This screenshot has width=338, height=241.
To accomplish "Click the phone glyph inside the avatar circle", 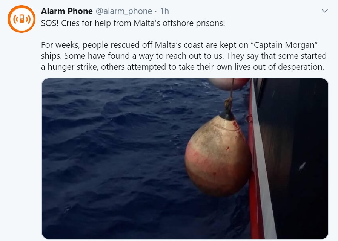I will [x=22, y=19].
